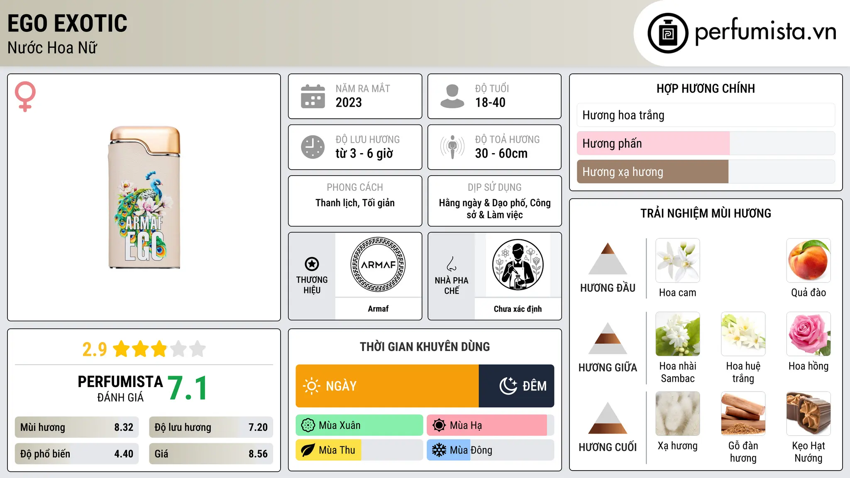Image resolution: width=850 pixels, height=478 pixels.
Task: Click the star badge icon above Thương hiệu
Action: point(312,264)
